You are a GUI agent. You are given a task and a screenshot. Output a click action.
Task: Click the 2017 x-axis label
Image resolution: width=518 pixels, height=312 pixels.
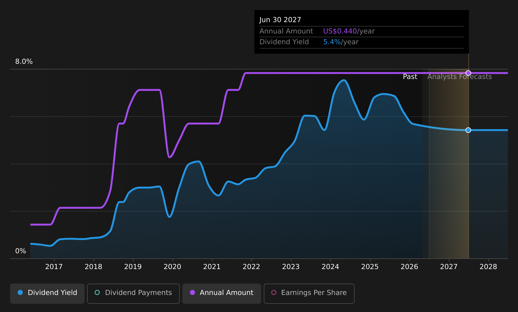(54, 267)
